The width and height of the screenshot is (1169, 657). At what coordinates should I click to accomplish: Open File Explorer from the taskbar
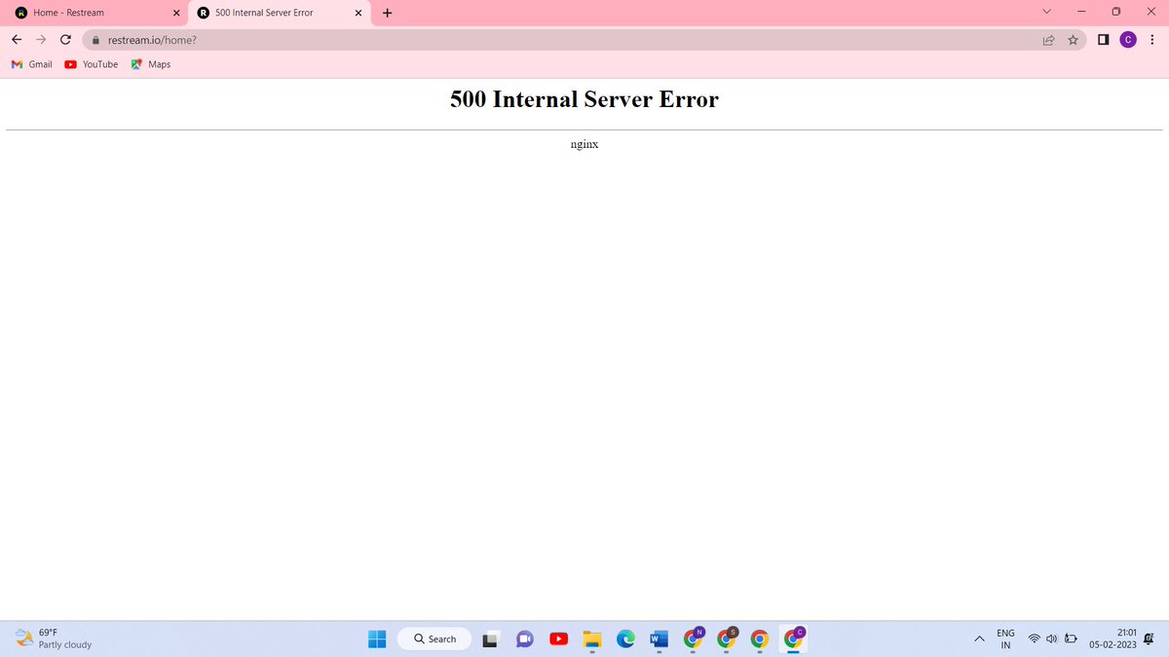click(591, 639)
